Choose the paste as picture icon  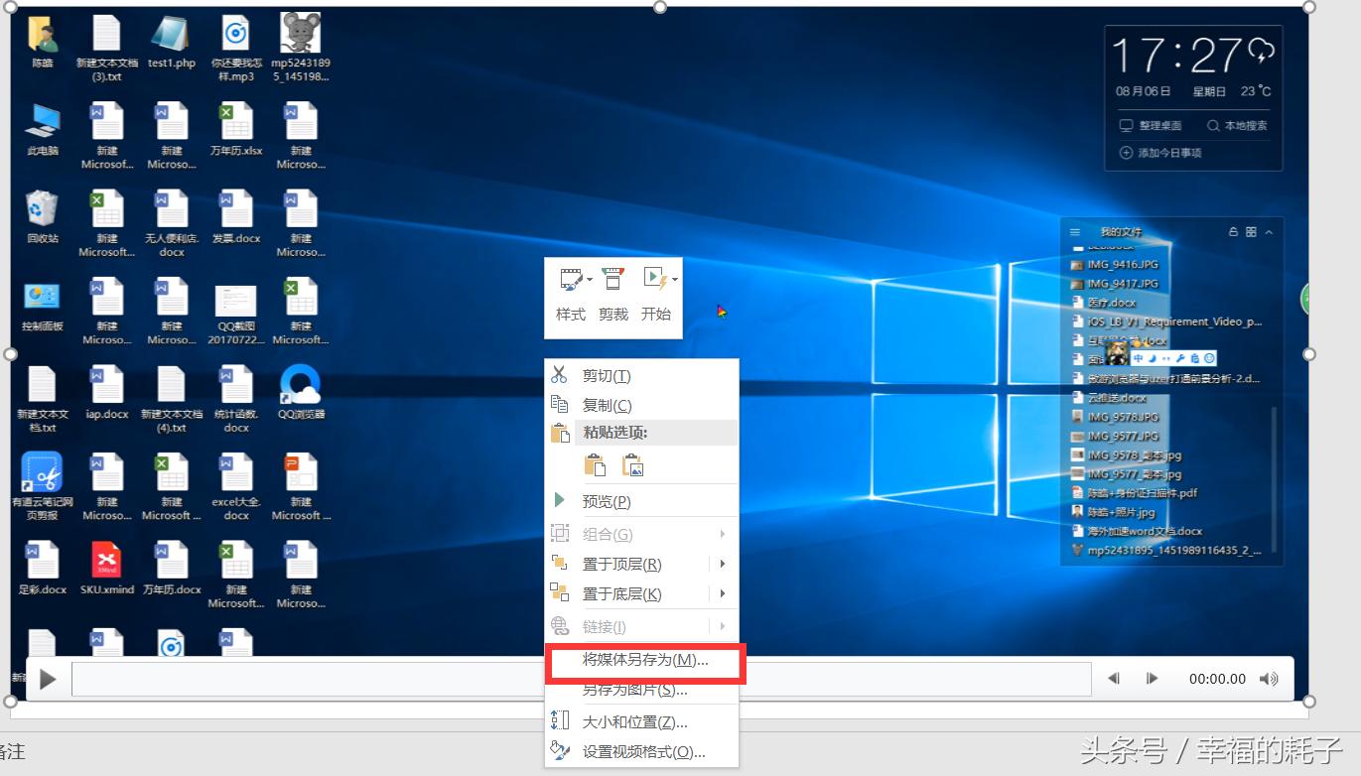tap(632, 465)
